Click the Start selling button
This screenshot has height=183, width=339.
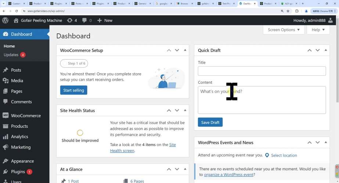[73, 90]
